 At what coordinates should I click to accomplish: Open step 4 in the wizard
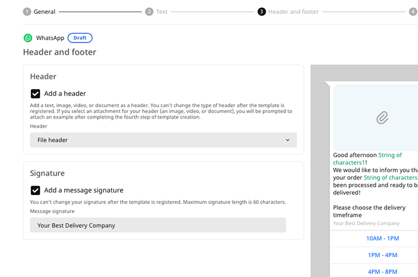tap(413, 12)
